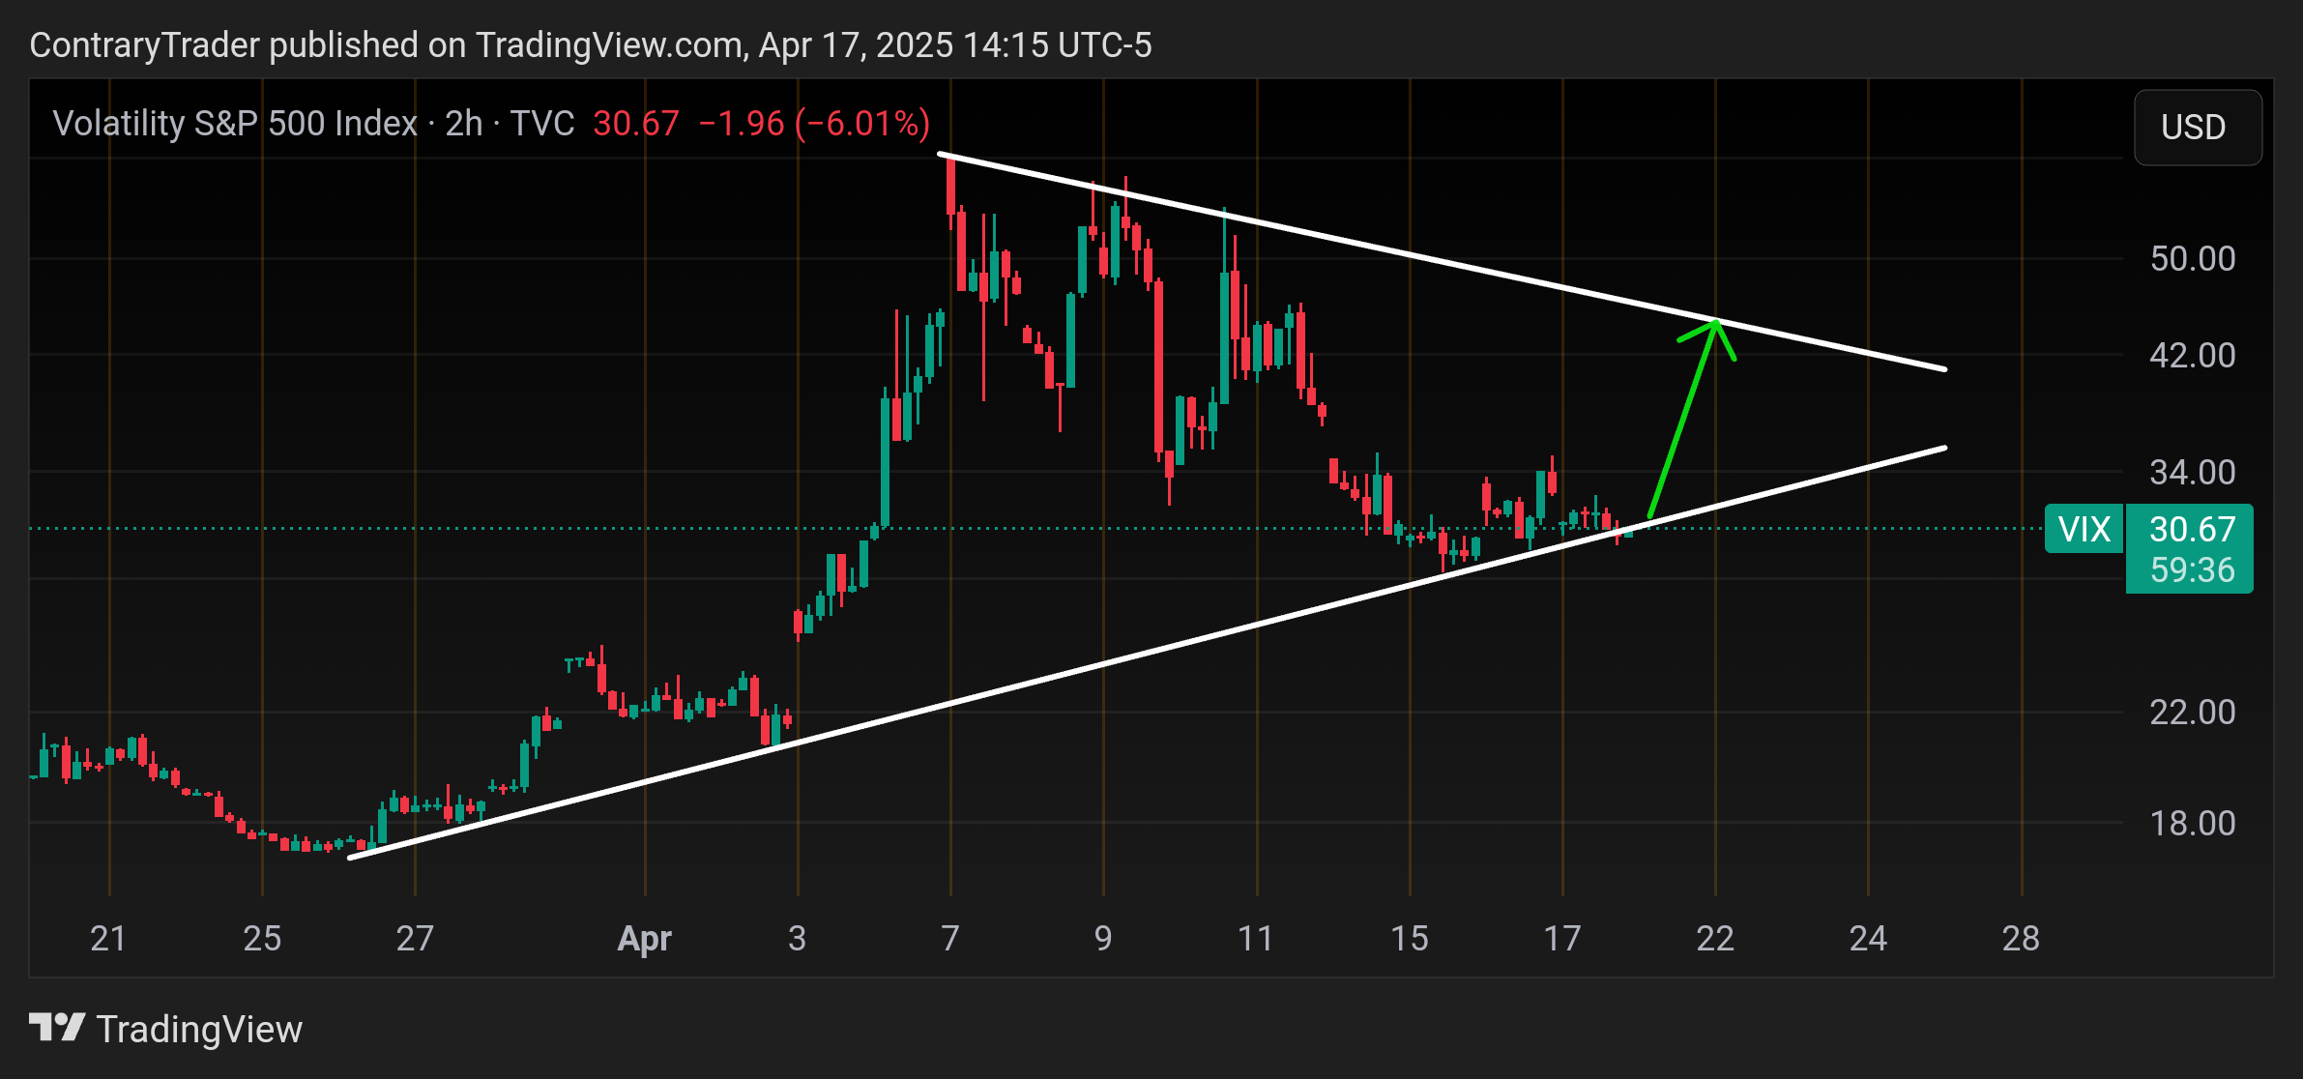Viewport: 2303px width, 1079px height.
Task: Click the 22 date label on time axis
Action: point(1715,939)
